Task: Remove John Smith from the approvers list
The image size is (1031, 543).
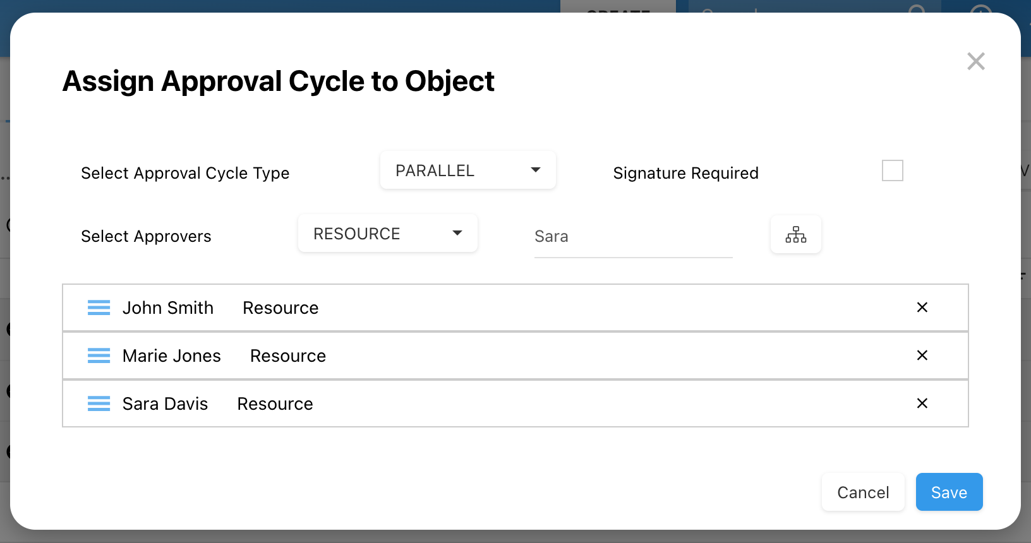Action: click(922, 307)
